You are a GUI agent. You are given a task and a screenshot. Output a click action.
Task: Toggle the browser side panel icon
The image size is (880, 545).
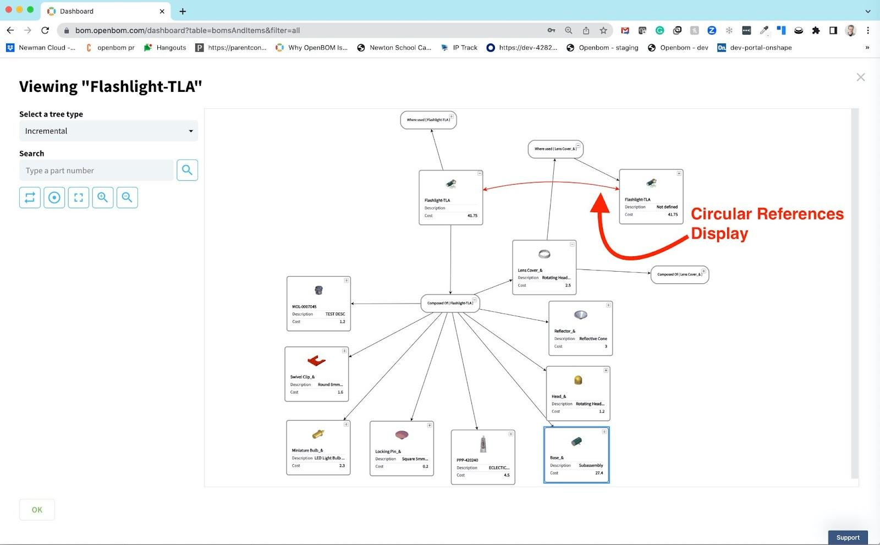pos(833,30)
